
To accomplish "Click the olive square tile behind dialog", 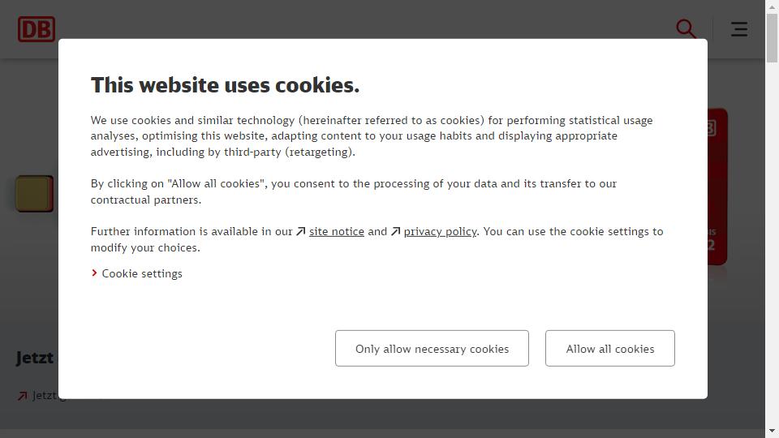I will 34,194.
